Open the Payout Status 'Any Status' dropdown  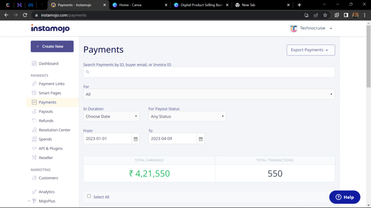point(187,116)
